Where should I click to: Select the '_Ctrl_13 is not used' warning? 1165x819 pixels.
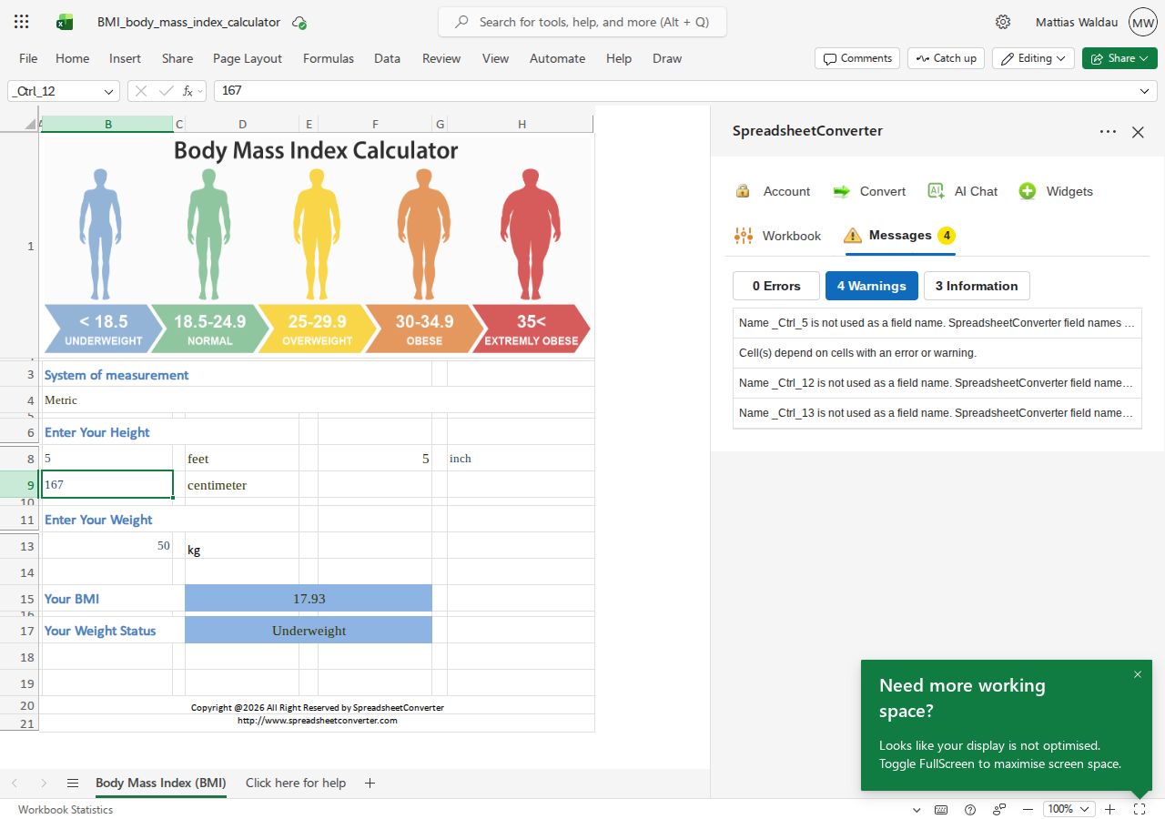click(937, 413)
